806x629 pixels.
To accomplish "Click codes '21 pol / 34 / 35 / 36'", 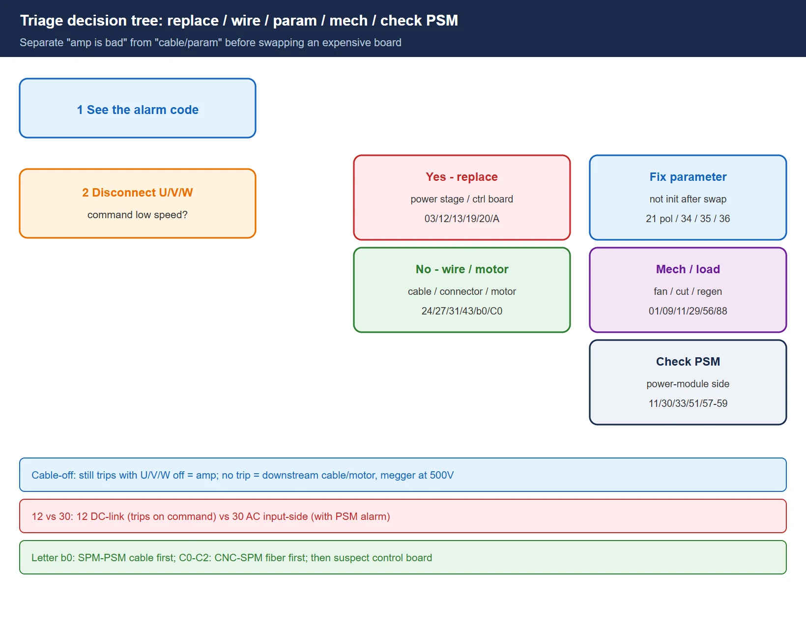I will click(x=688, y=219).
